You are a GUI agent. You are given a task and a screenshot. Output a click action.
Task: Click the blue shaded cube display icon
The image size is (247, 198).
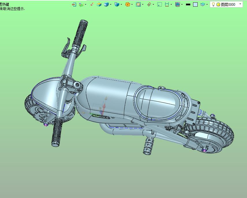tap(106, 4)
